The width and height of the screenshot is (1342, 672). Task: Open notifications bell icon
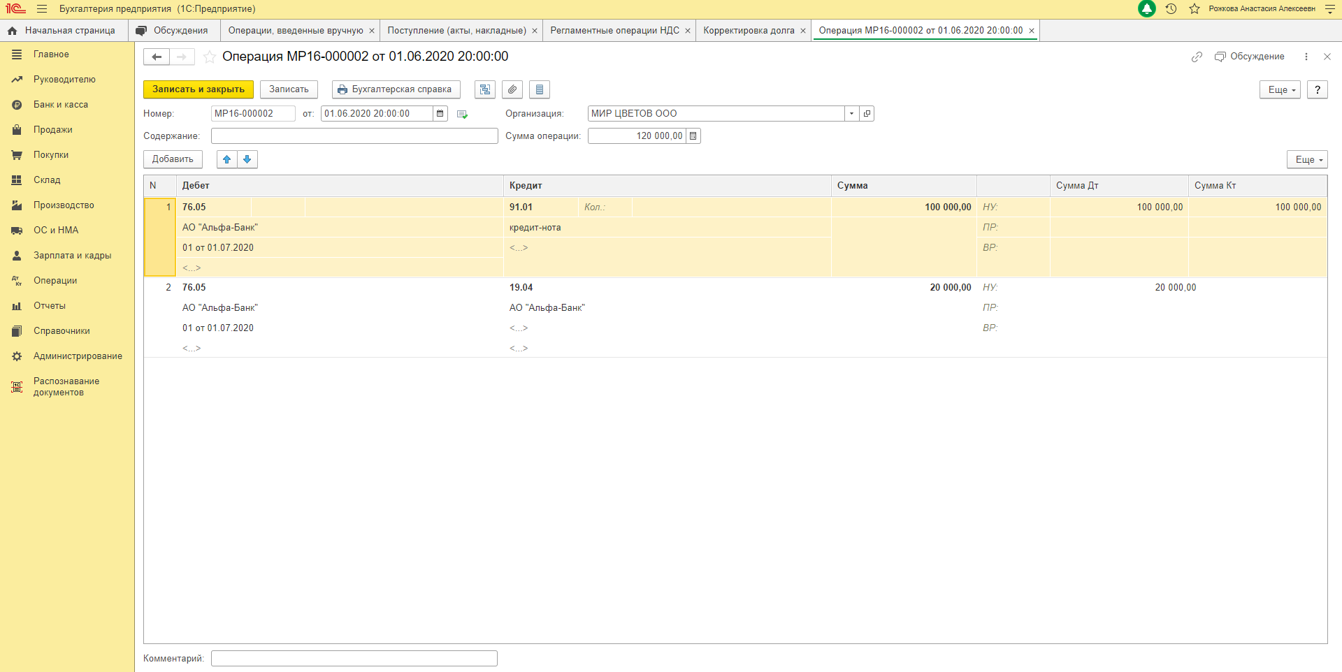coord(1147,9)
